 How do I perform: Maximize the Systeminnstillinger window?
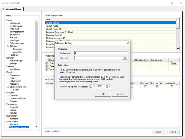[x=172, y=3]
